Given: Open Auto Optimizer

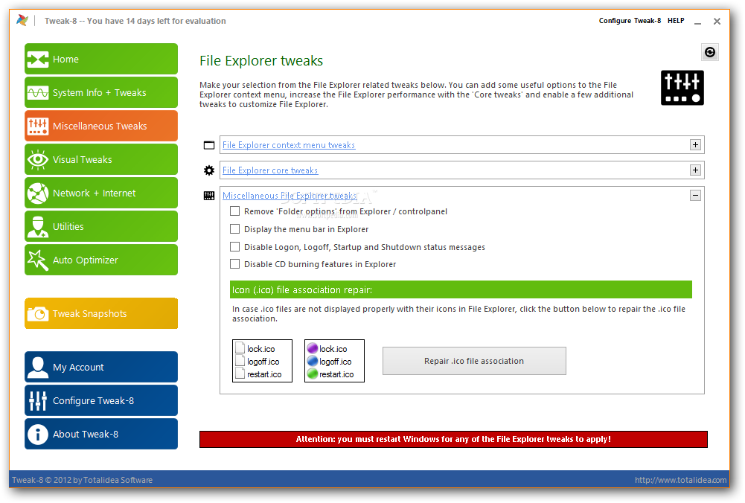Looking at the screenshot, I should point(101,260).
